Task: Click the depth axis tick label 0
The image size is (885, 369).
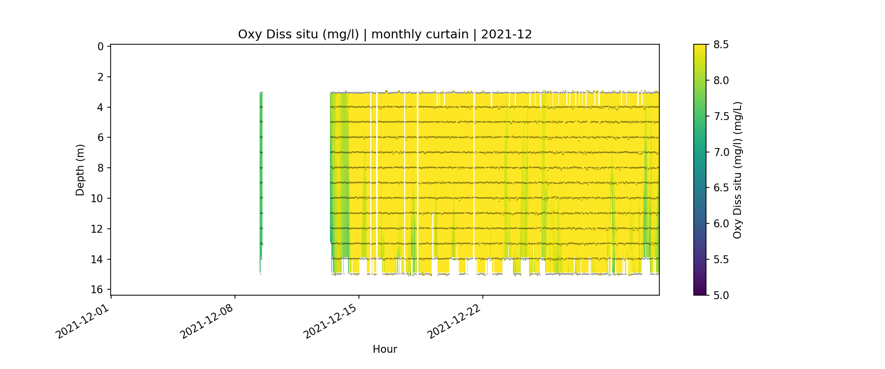Action: pos(101,47)
